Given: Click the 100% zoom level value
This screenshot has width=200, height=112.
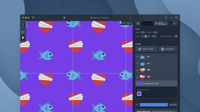Looking at the screenshot, I should pos(128,23).
